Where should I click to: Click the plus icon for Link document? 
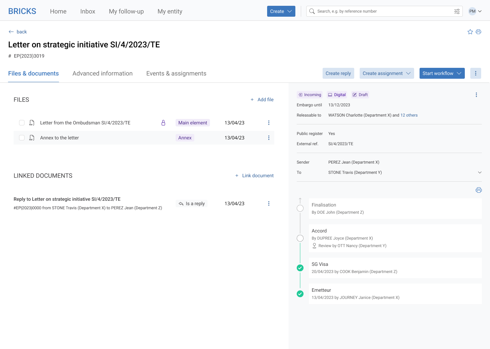(237, 176)
